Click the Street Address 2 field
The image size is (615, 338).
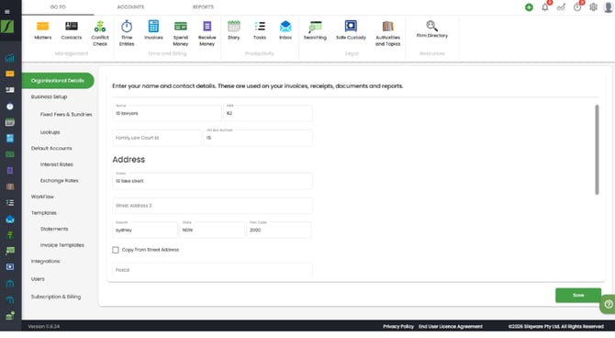coord(212,206)
